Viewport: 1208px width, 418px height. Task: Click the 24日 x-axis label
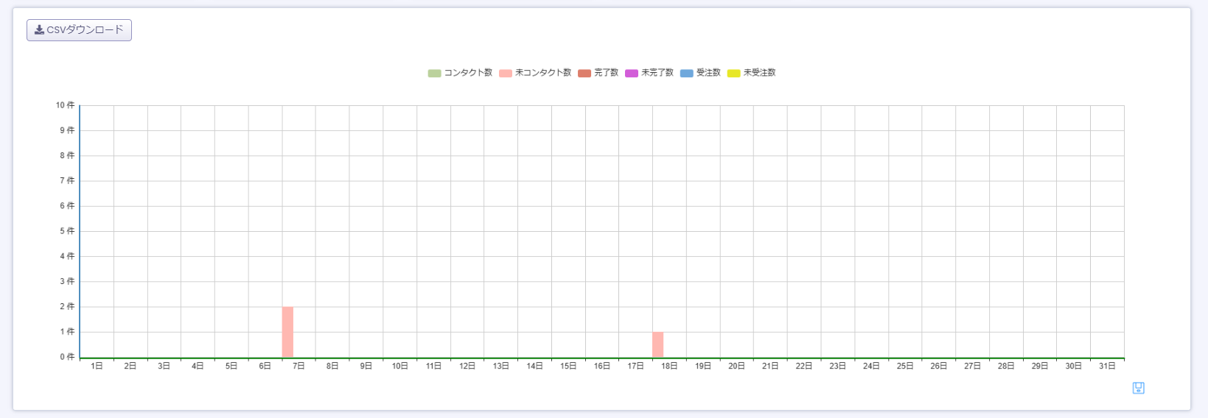[871, 366]
